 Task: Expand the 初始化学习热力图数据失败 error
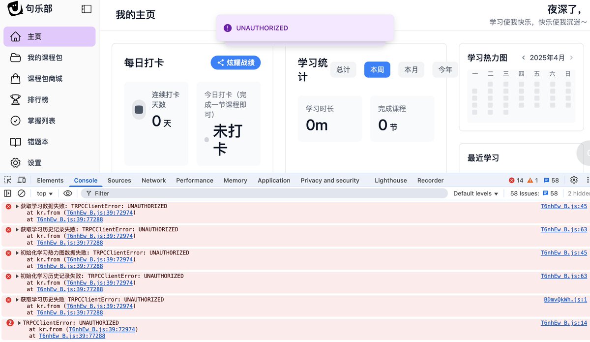tap(17, 252)
